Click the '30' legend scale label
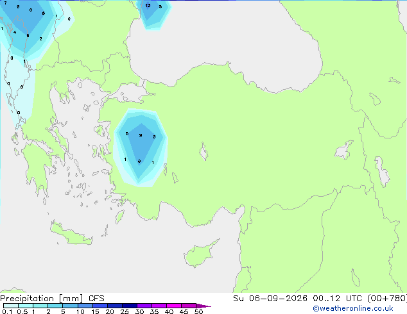 coord(139,311)
